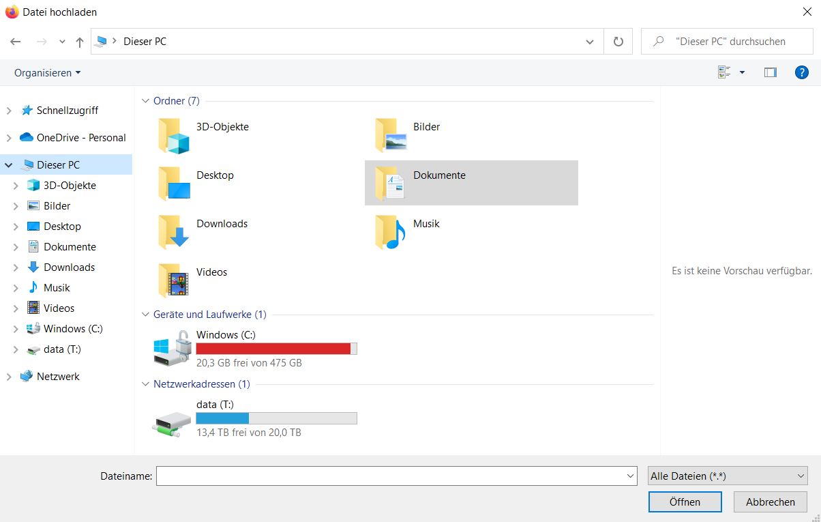Open Help via the question mark icon
Image resolution: width=821 pixels, height=522 pixels.
click(802, 72)
